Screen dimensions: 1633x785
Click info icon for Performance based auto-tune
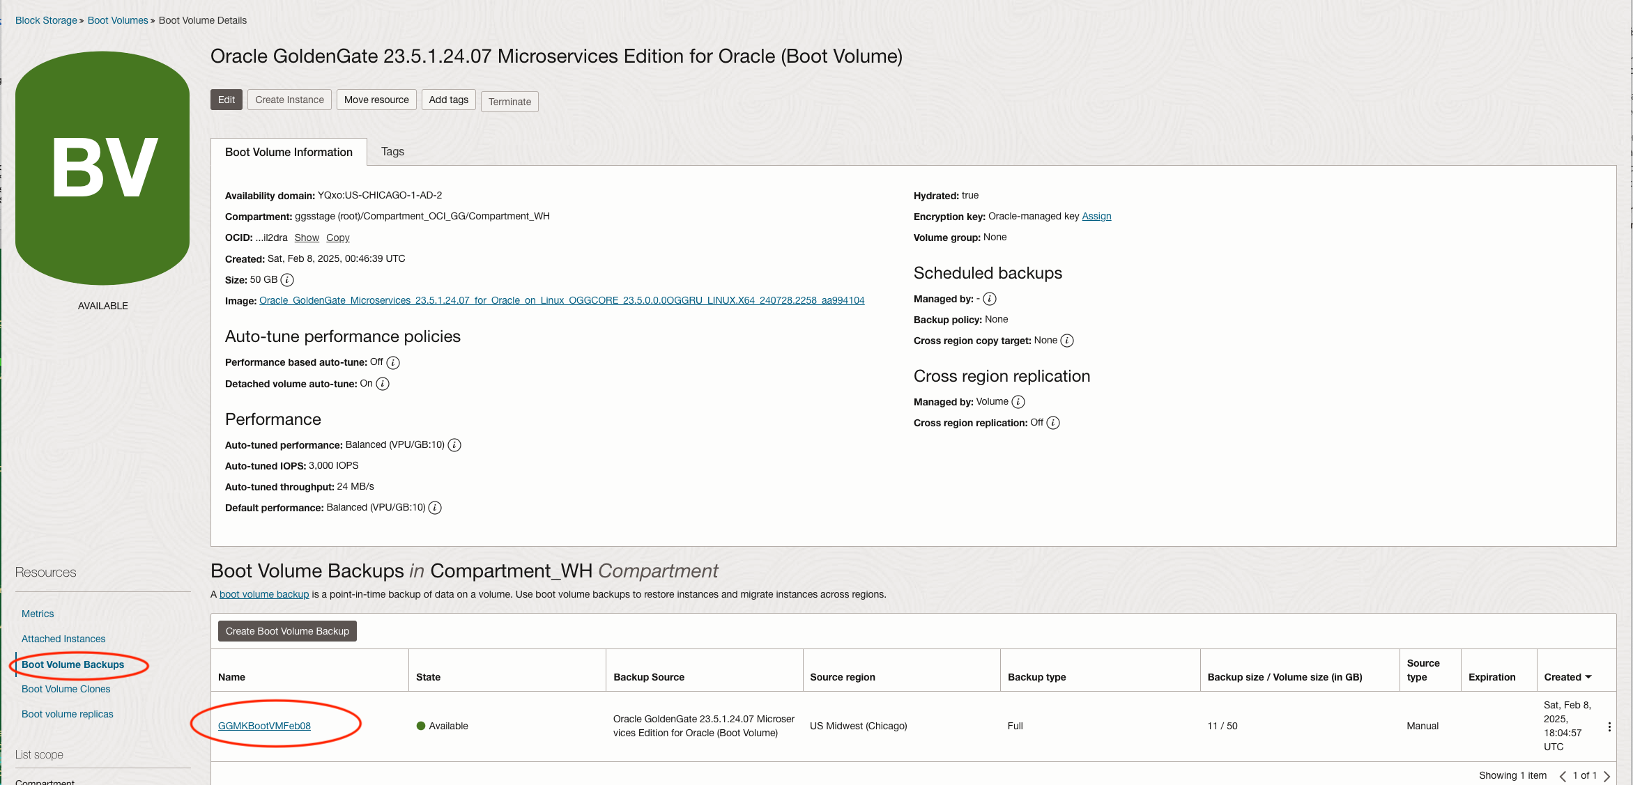[x=393, y=363]
